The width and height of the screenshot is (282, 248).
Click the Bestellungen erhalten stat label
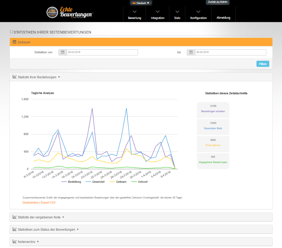(x=213, y=111)
